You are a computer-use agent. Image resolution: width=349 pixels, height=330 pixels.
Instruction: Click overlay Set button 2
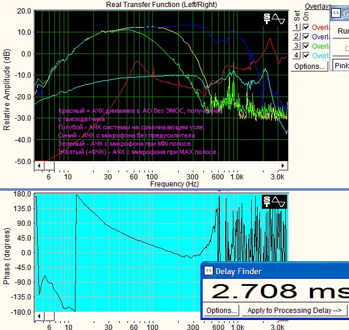[x=297, y=36]
